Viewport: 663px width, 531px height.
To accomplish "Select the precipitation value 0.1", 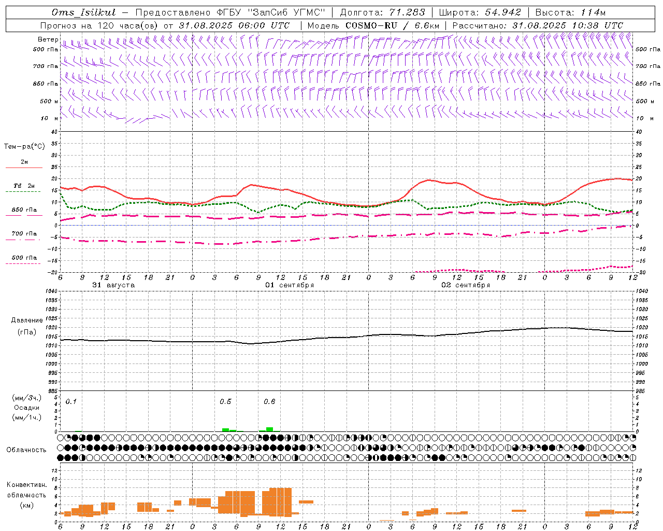I will 71,401.
